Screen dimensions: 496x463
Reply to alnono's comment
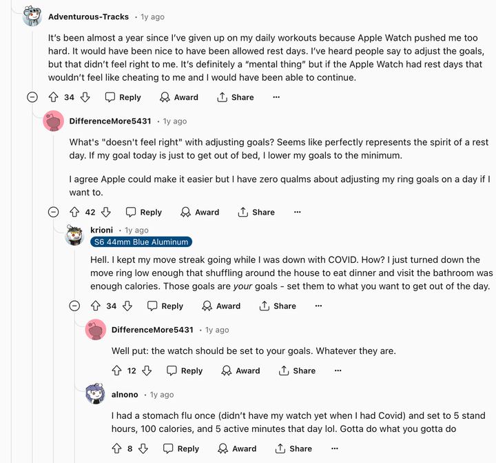[x=180, y=449]
